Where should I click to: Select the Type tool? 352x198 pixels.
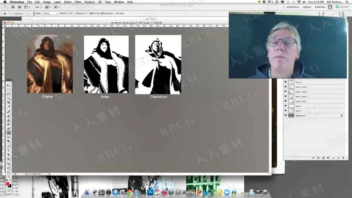pyautogui.click(x=9, y=150)
